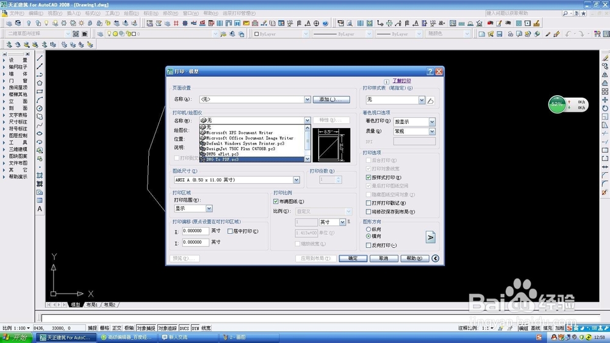Choose Microsoft XPS Document Writer printer
Viewport: 610px width, 343px height.
(x=252, y=133)
